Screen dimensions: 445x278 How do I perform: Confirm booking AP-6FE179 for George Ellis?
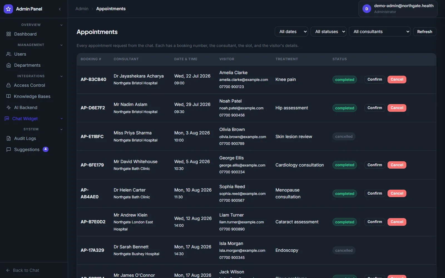pos(375,165)
